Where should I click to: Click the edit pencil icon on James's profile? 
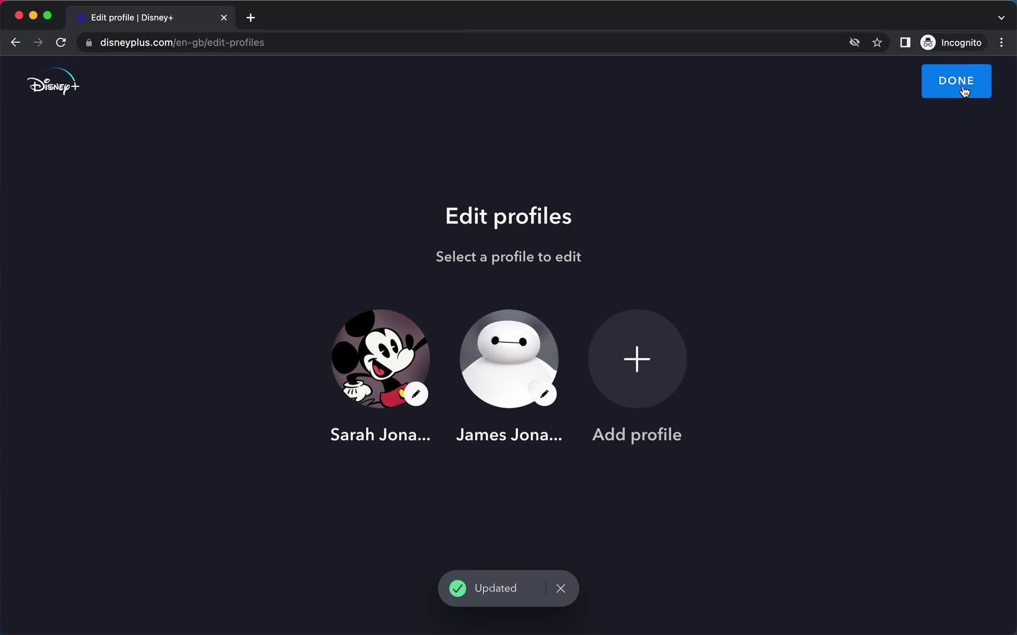(546, 395)
